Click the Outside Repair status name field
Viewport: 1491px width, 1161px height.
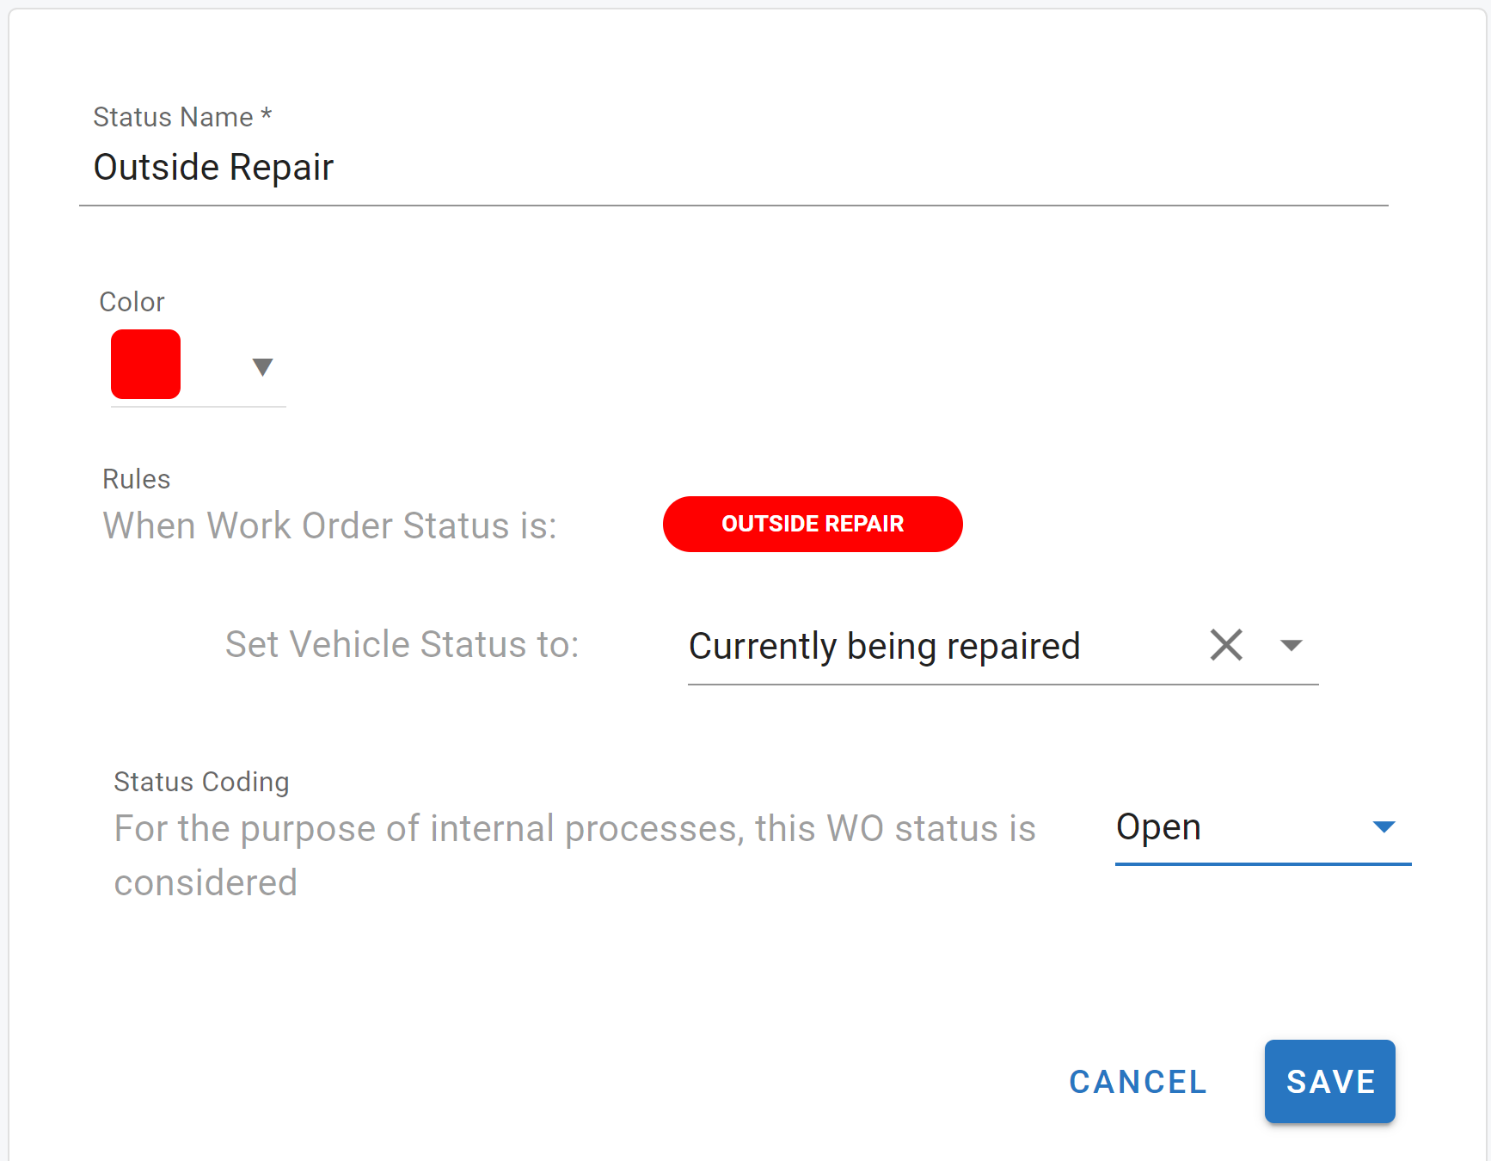pos(213,168)
